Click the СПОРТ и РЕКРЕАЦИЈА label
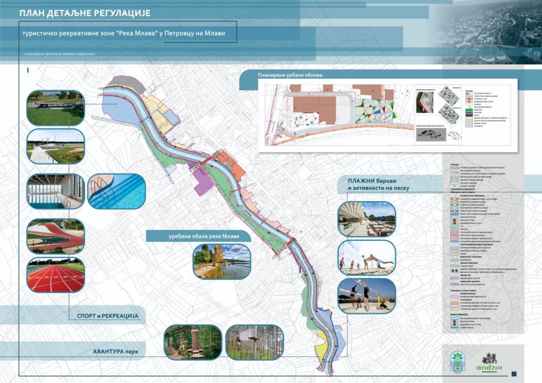The image size is (542, 383). [x=104, y=316]
